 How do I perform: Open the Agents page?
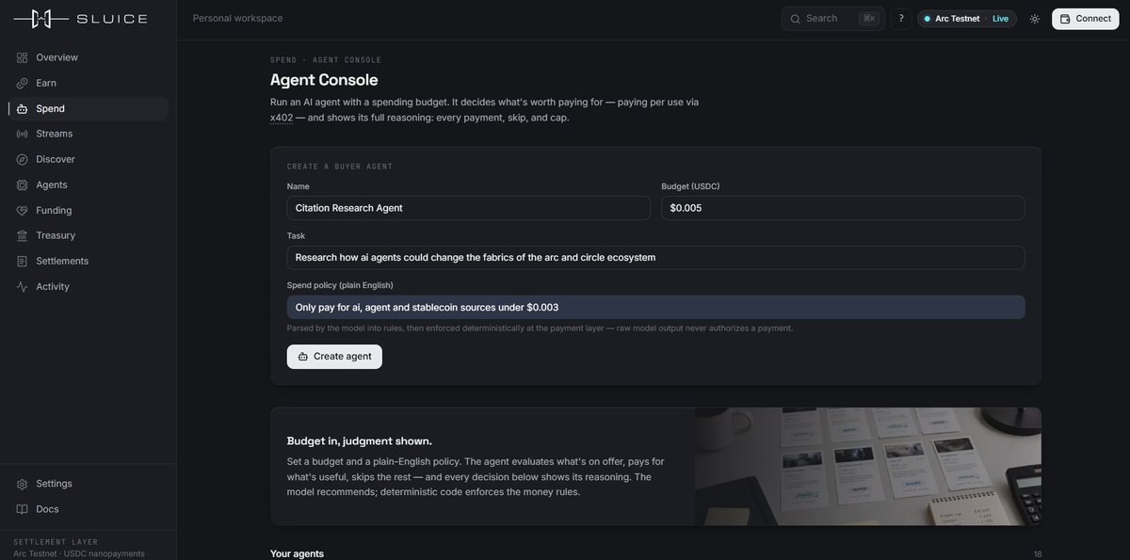(x=89, y=184)
